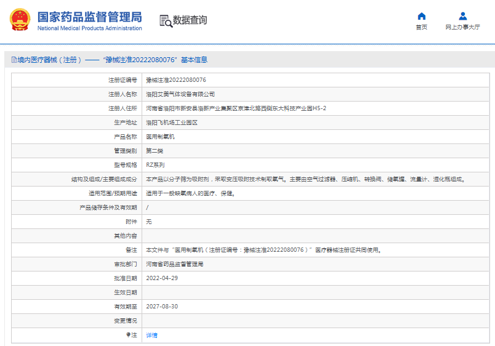Screen dimensions: 495x346
Task: Click the 有效期至 row label
Action: click(x=126, y=307)
